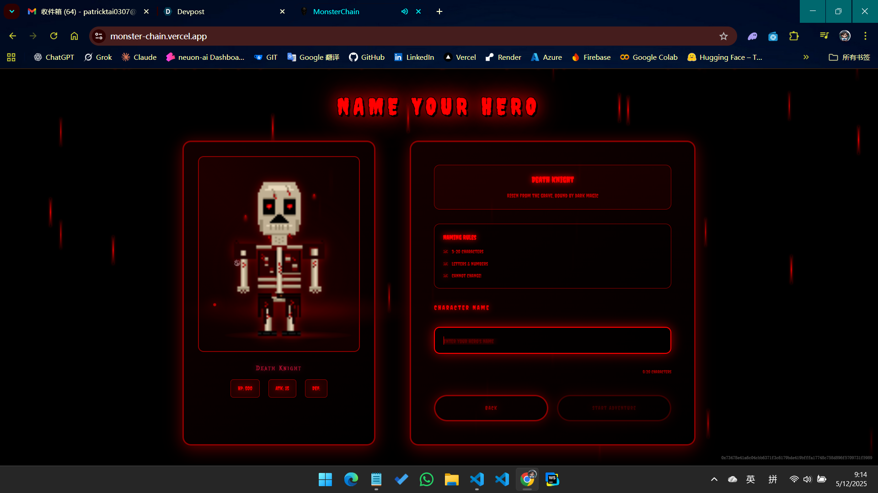878x493 pixels.
Task: Open the GitHub bookmark
Action: [367, 57]
